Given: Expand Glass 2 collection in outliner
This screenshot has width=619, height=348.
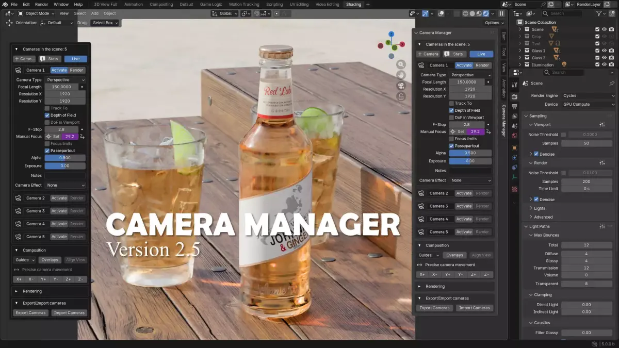Looking at the screenshot, I should point(520,58).
